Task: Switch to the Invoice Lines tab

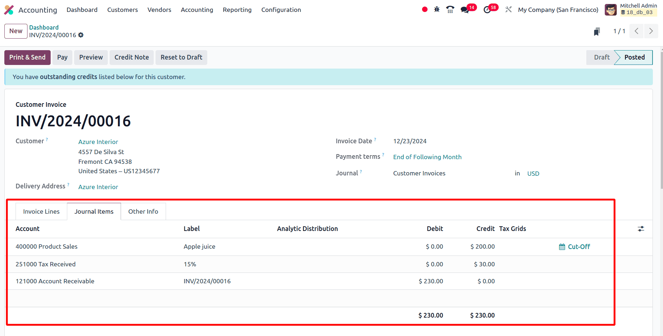Action: (42, 211)
